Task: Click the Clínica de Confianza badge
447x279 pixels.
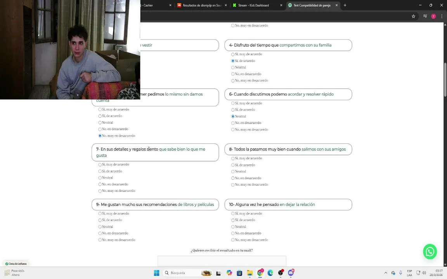Action: (16, 263)
